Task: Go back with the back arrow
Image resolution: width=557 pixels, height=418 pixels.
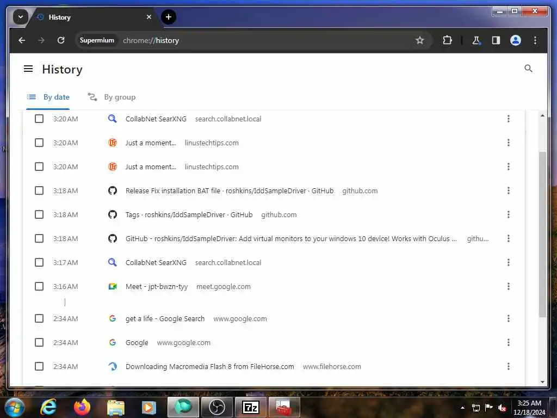Action: point(22,40)
